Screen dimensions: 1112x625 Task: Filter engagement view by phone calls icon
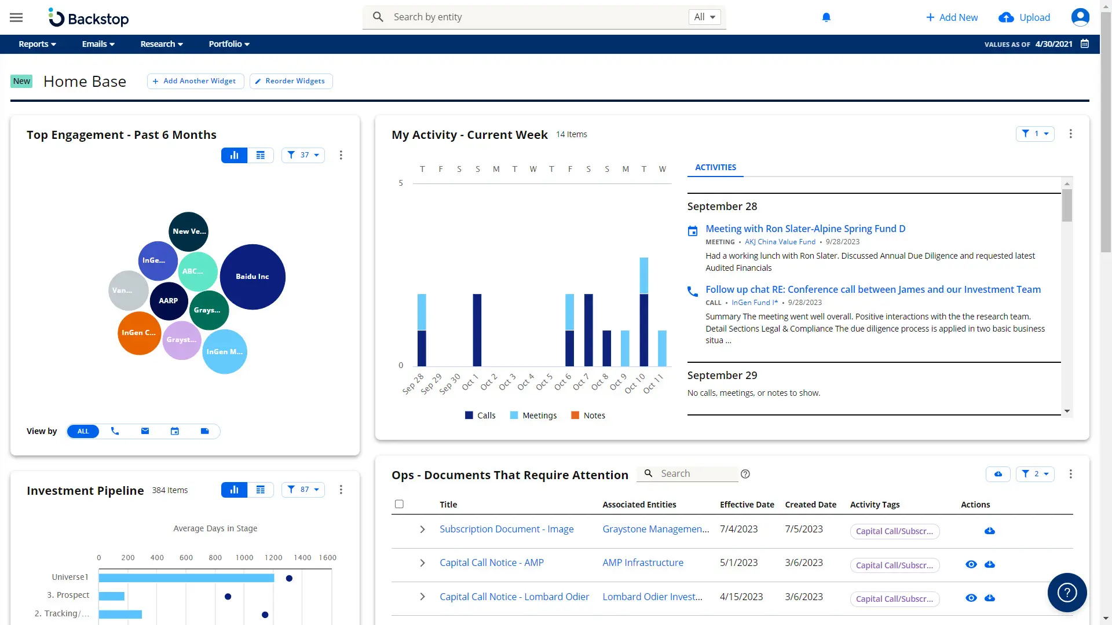pyautogui.click(x=115, y=431)
